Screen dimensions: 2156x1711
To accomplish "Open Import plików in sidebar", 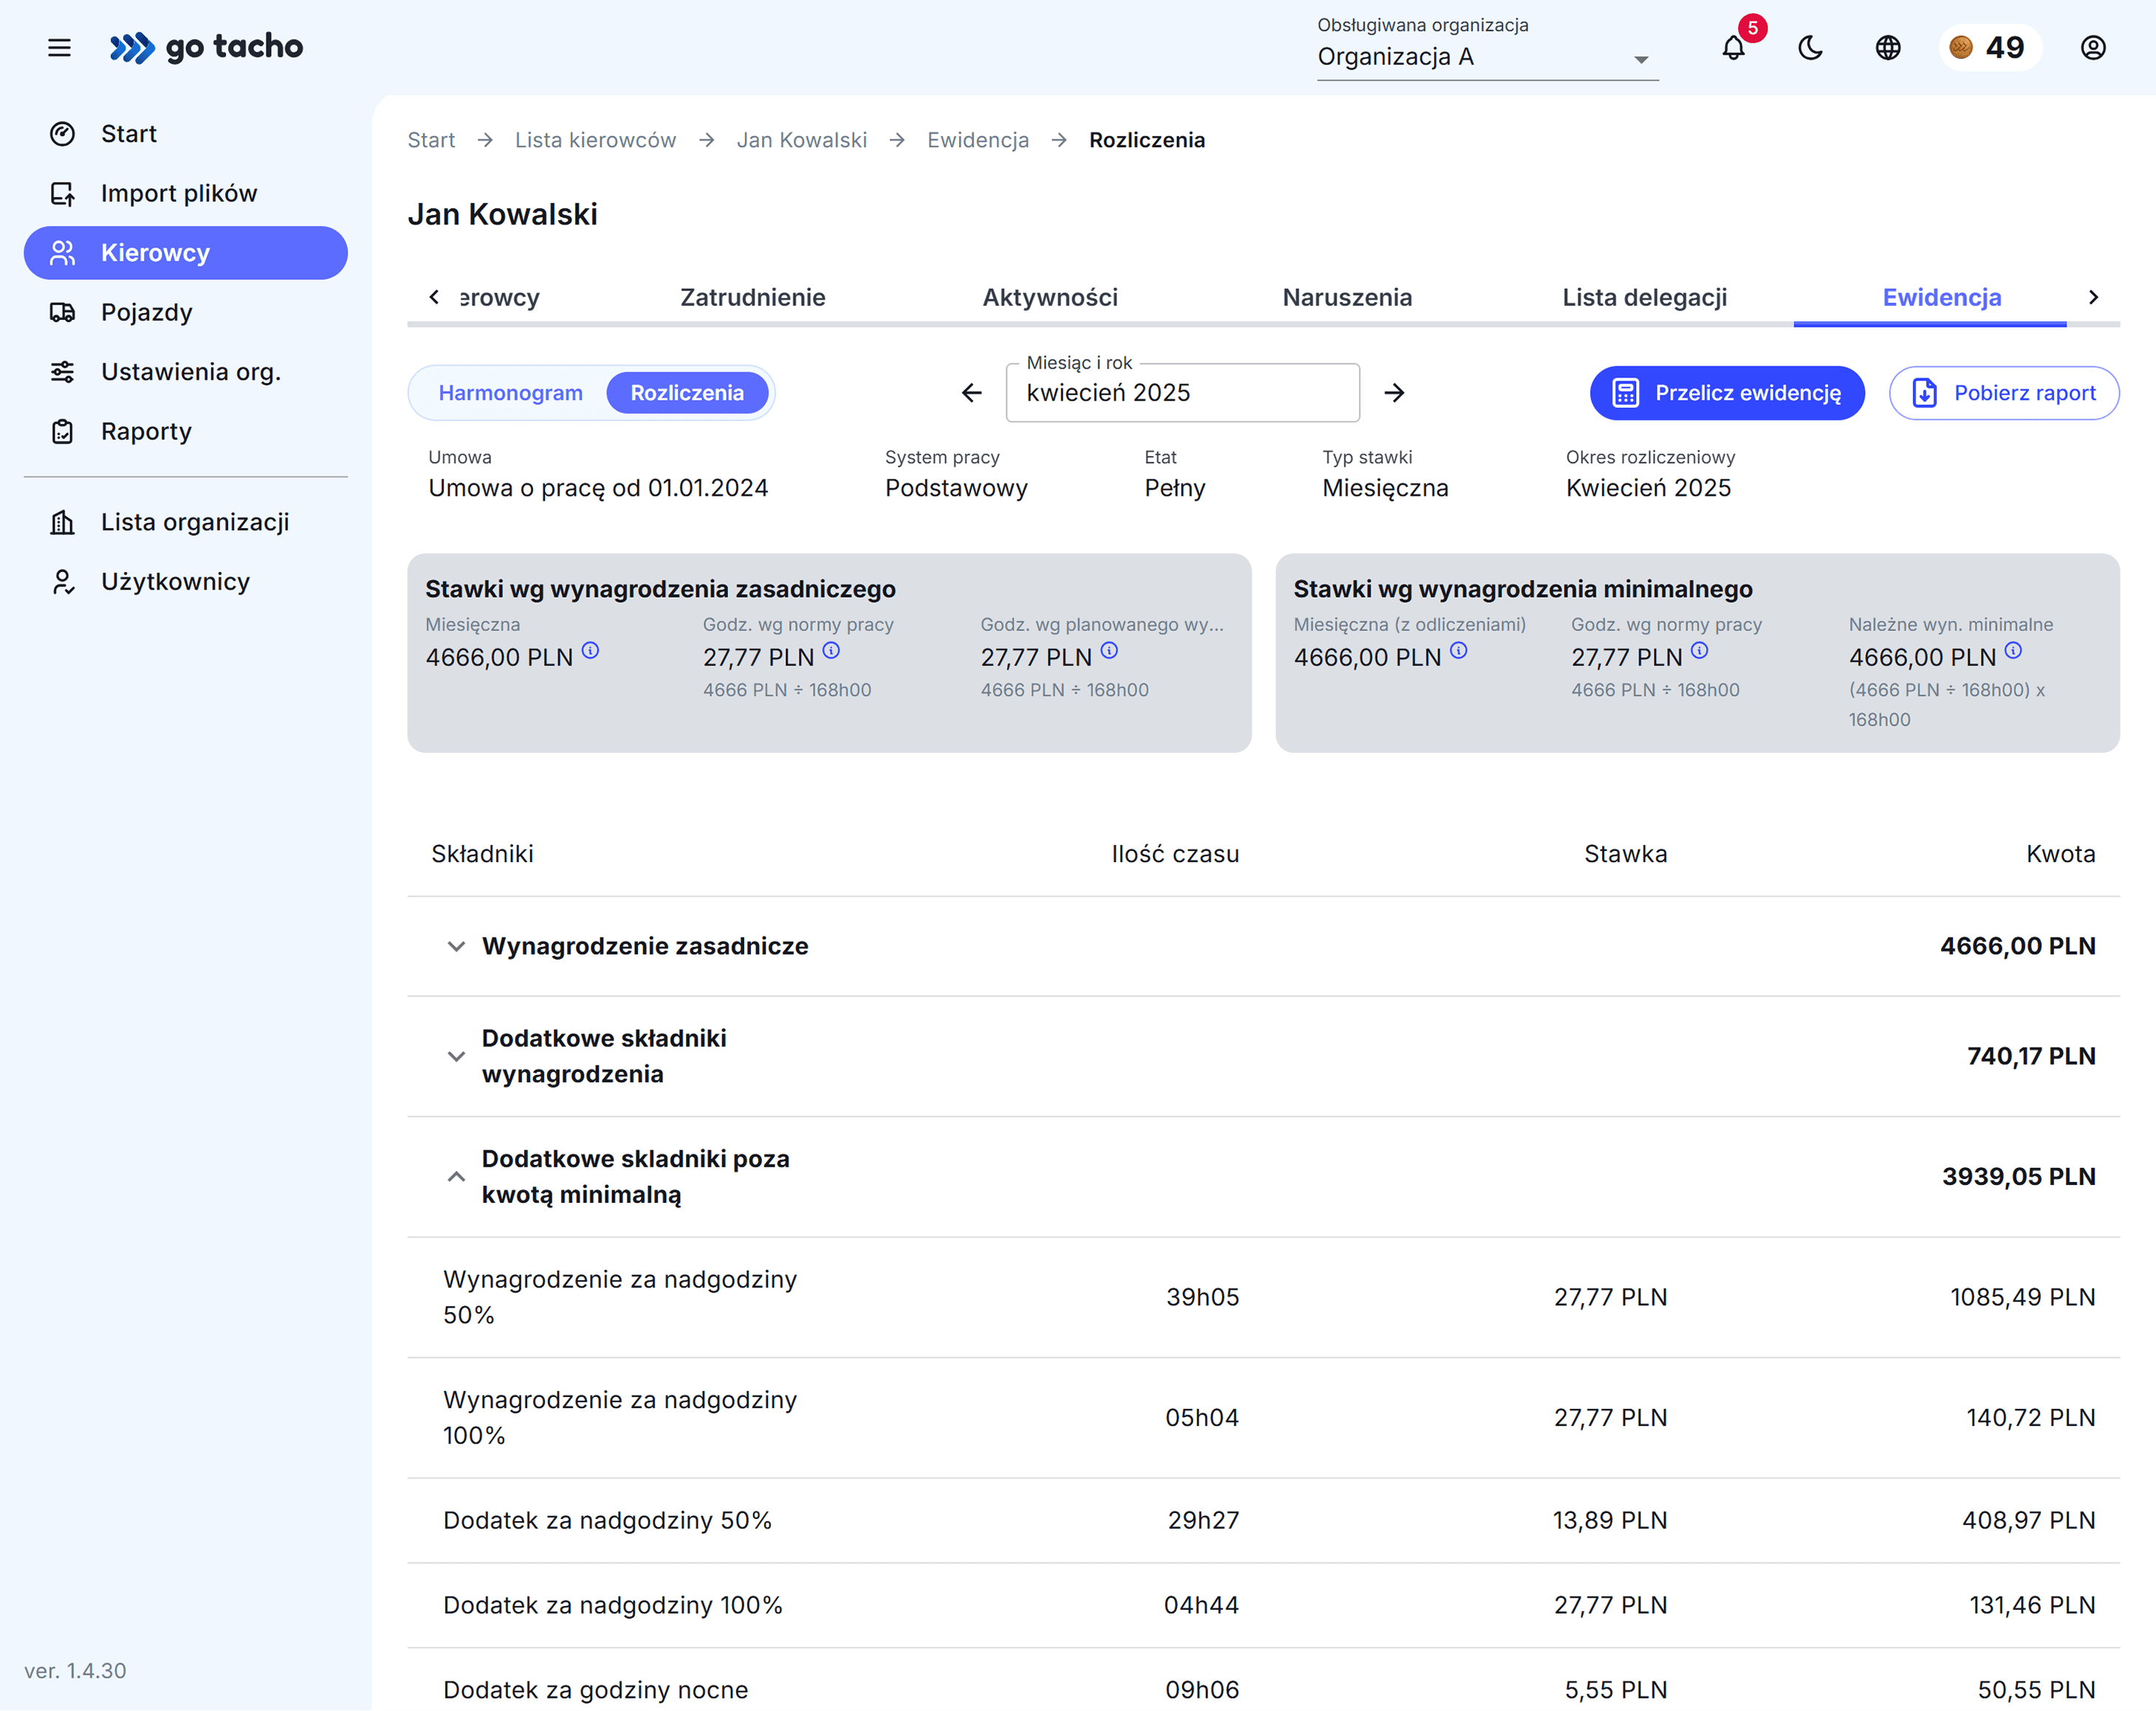I will click(x=185, y=193).
